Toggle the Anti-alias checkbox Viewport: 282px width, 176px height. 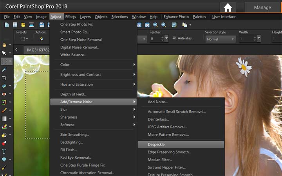(174, 38)
